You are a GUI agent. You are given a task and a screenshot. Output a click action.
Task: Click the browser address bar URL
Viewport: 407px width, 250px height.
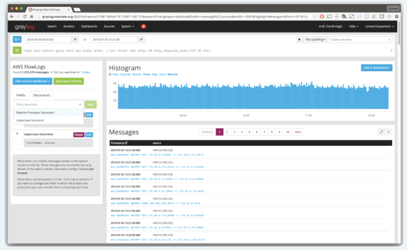click(x=175, y=16)
